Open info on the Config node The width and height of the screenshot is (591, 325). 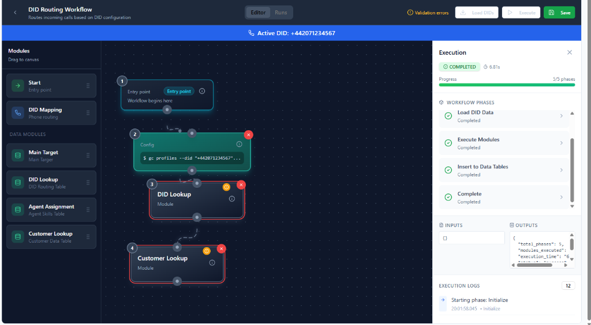(239, 144)
